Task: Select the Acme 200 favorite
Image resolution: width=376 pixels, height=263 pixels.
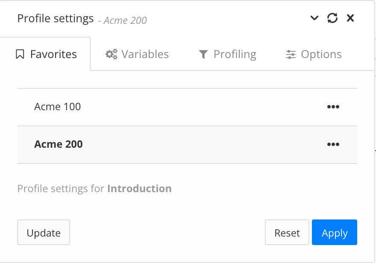Action: [59, 144]
